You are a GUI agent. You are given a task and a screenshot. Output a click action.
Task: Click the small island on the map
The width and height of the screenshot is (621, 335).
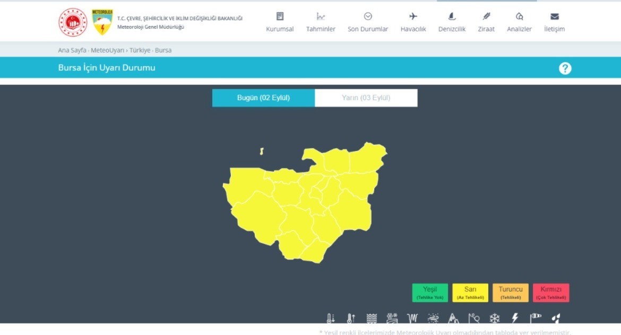tap(262, 152)
